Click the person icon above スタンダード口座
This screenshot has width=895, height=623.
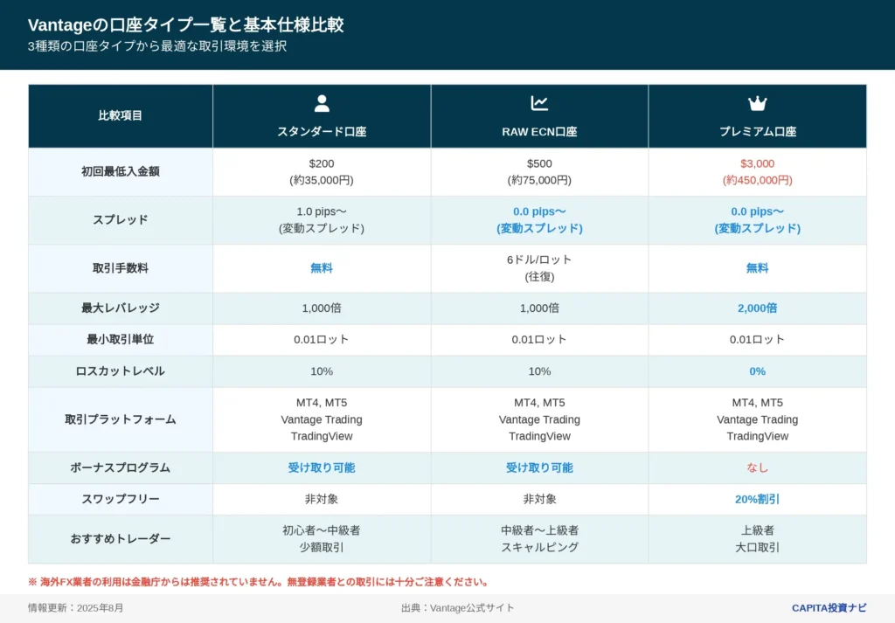pyautogui.click(x=322, y=103)
